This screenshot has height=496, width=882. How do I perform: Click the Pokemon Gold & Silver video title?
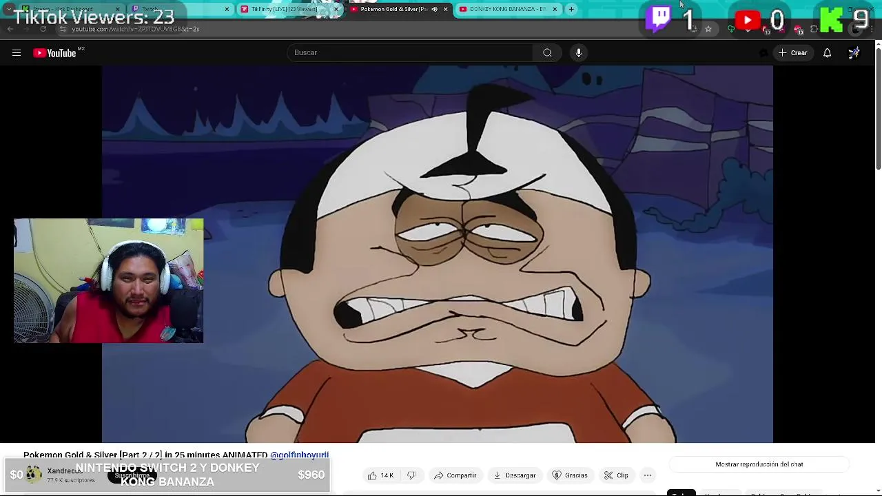[145, 455]
